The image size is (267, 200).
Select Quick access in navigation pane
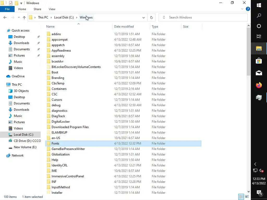point(20,30)
